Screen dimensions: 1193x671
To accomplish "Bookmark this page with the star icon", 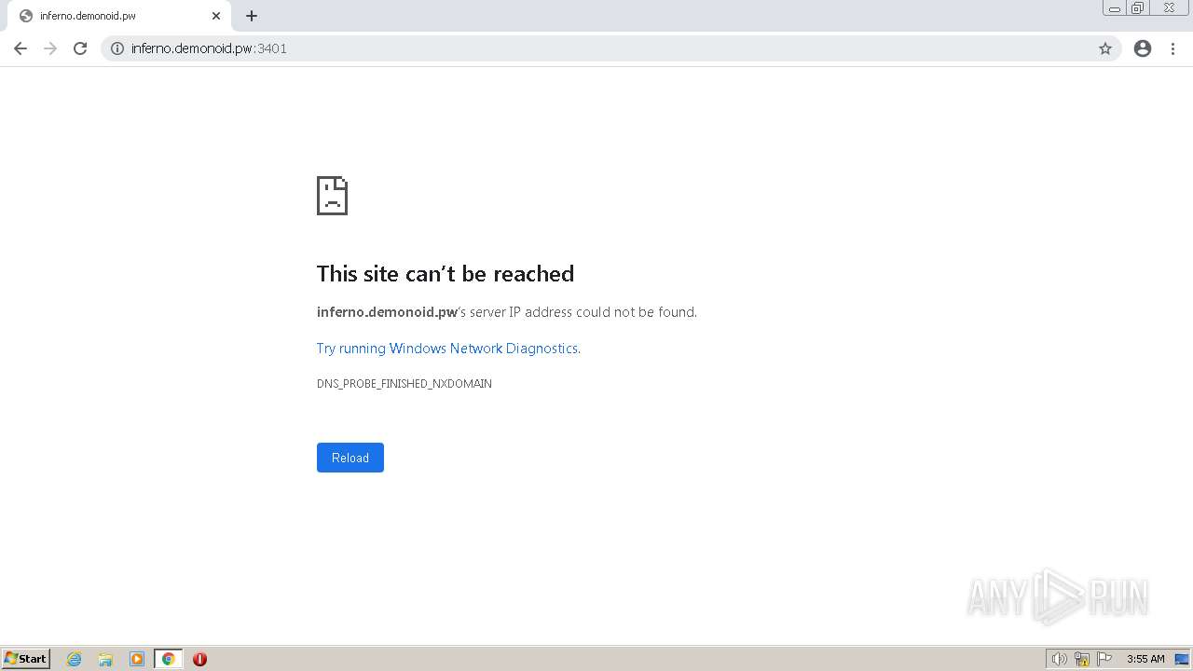I will pos(1105,48).
